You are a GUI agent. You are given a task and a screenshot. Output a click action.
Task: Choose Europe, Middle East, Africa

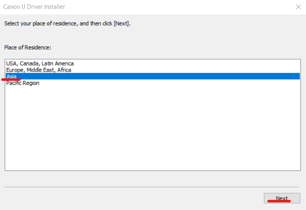coord(39,70)
